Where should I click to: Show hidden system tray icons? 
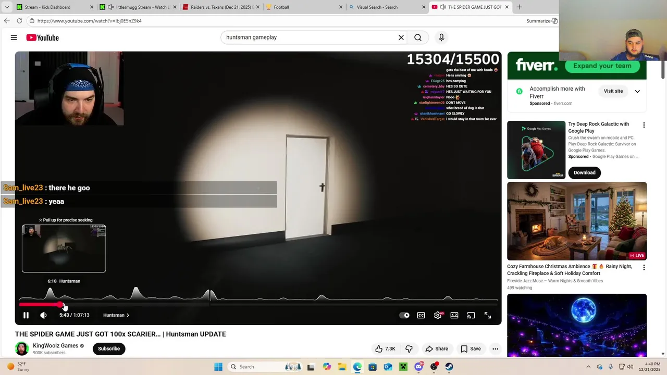pyautogui.click(x=588, y=367)
